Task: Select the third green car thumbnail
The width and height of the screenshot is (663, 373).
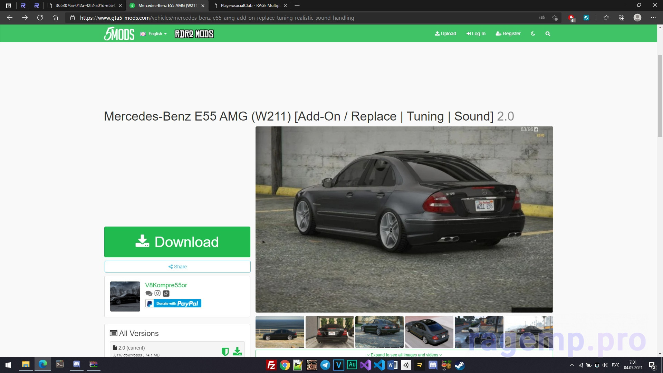Action: coord(379,332)
